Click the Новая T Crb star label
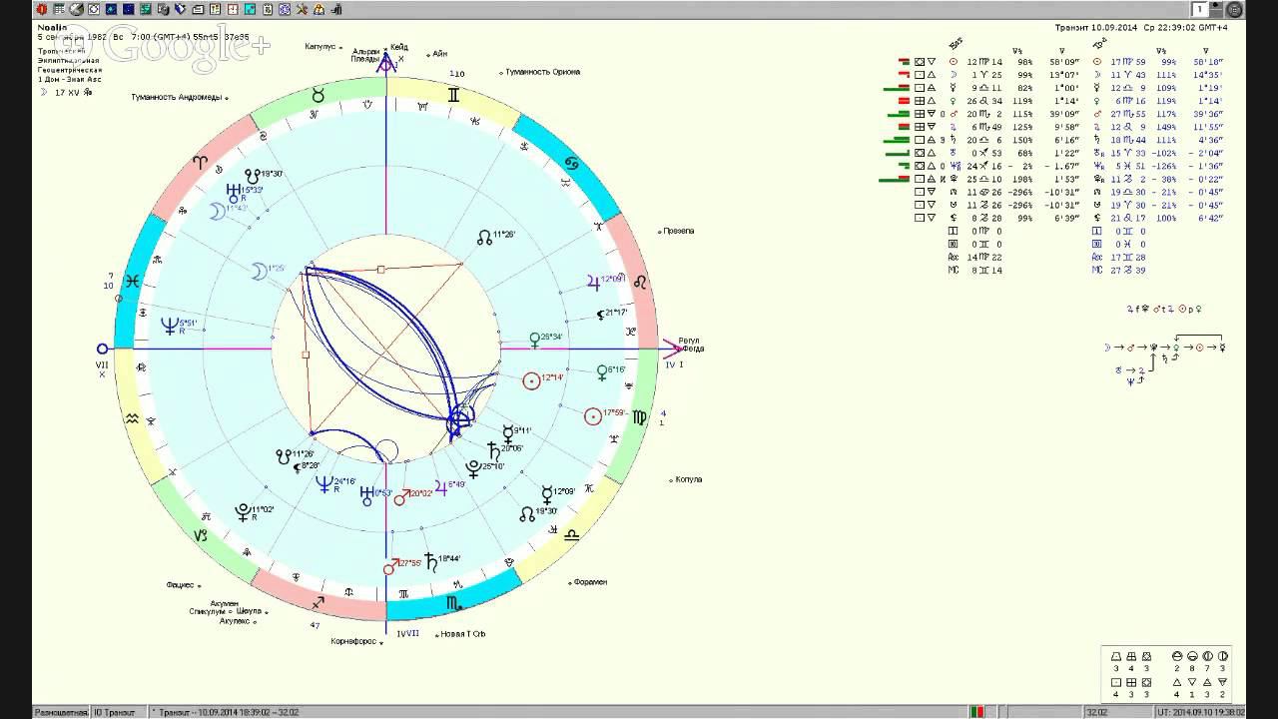Image resolution: width=1278 pixels, height=719 pixels. pyautogui.click(x=462, y=634)
